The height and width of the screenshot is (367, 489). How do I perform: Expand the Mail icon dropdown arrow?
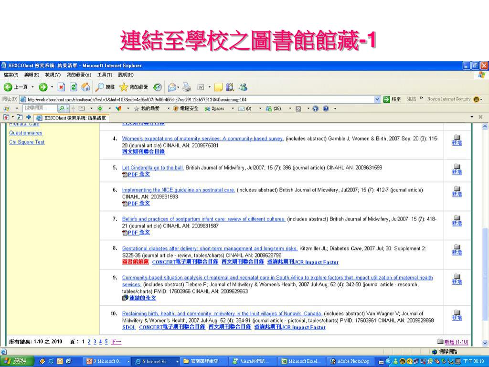pyautogui.click(x=178, y=87)
